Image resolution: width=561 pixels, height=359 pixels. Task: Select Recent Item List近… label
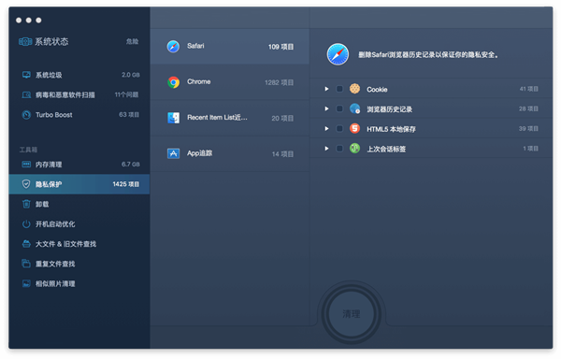(217, 117)
